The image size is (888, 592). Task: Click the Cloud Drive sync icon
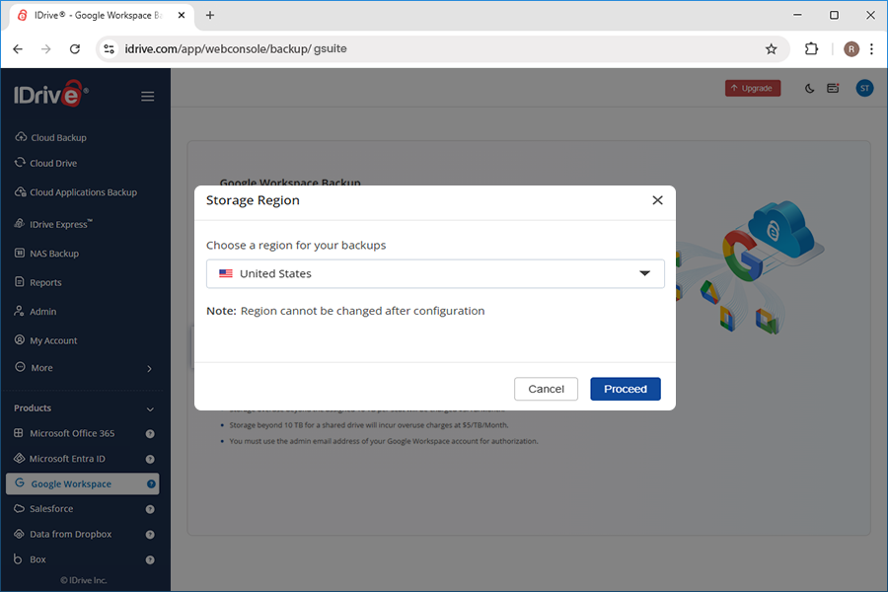click(x=20, y=162)
